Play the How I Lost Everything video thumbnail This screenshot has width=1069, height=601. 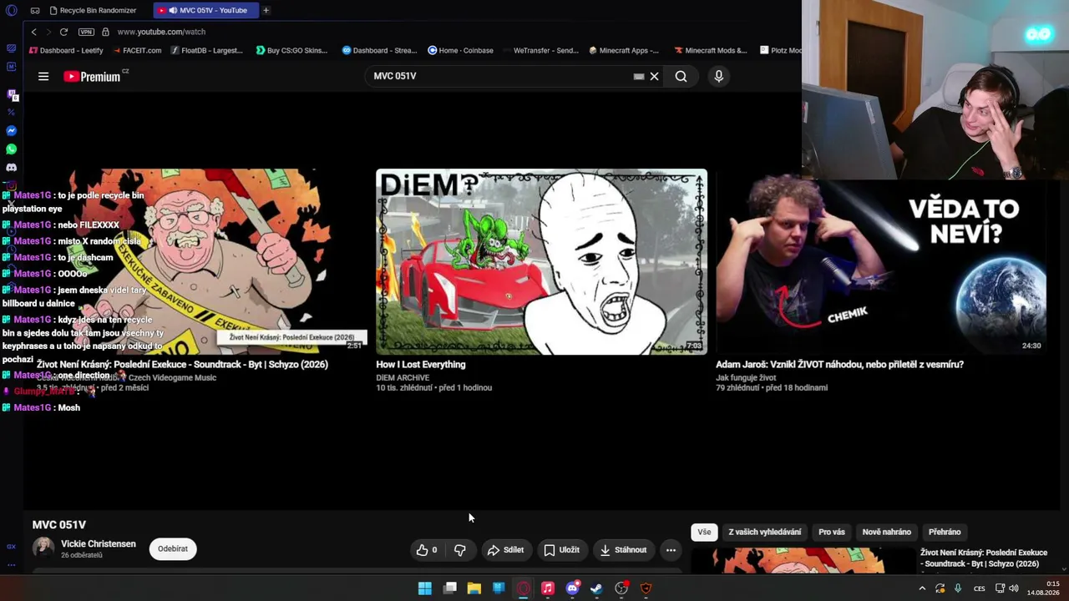pos(541,262)
